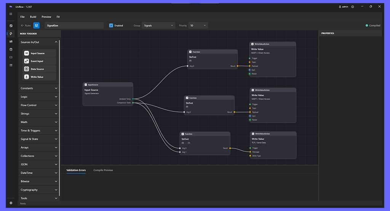Open the Group dropdown showing Signals
This screenshot has width=390, height=211.
point(158,25)
